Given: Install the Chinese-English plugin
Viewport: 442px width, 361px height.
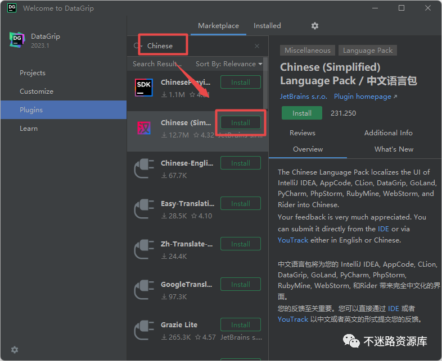Looking at the screenshot, I should pyautogui.click(x=241, y=163).
